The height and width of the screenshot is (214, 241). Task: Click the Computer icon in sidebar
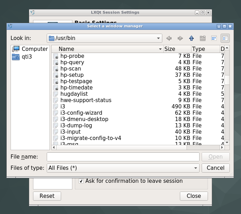(x=16, y=49)
